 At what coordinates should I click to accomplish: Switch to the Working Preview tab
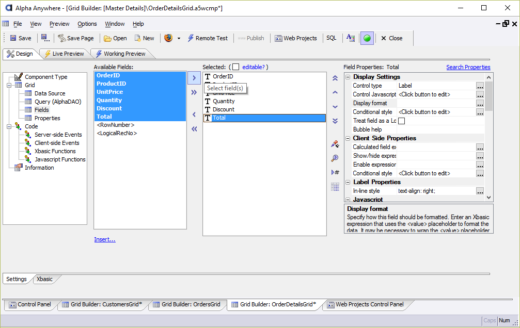coord(121,54)
